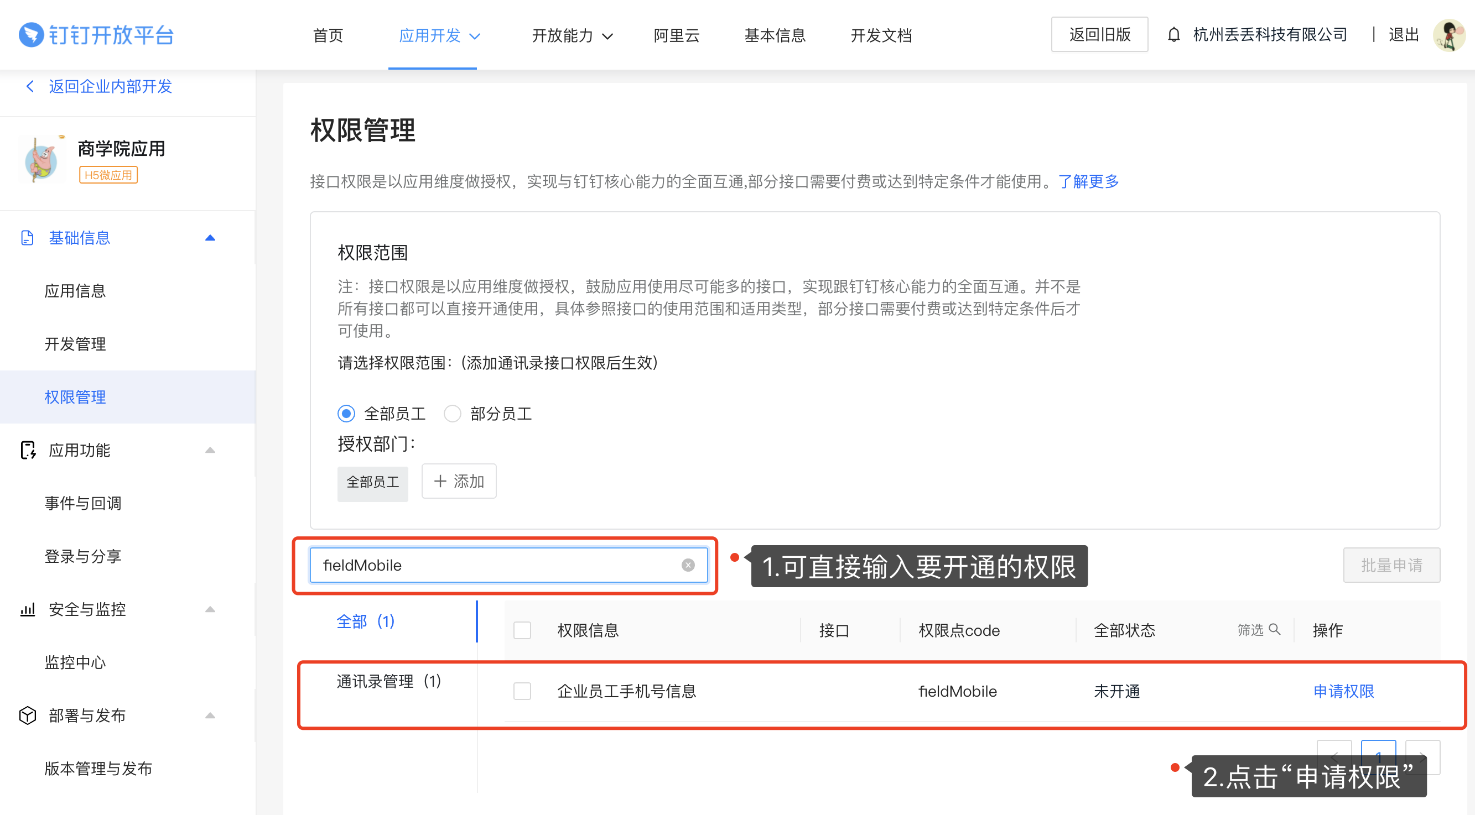The image size is (1475, 815).
Task: Click 退出 to log out
Action: coord(1404,35)
